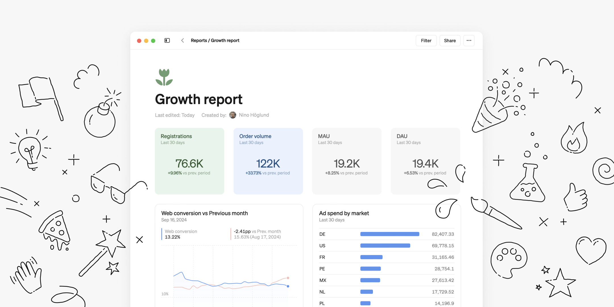The image size is (614, 307).
Task: Click the US market row bar
Action: (x=385, y=246)
